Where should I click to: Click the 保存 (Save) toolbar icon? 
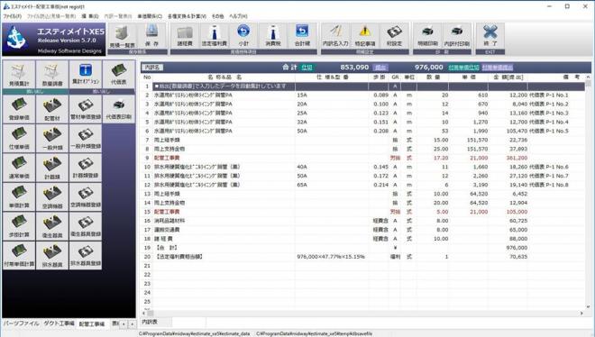pos(151,36)
